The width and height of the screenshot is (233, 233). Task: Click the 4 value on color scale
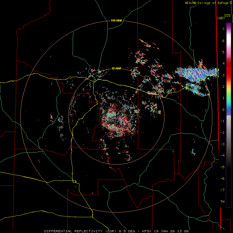tap(223, 64)
